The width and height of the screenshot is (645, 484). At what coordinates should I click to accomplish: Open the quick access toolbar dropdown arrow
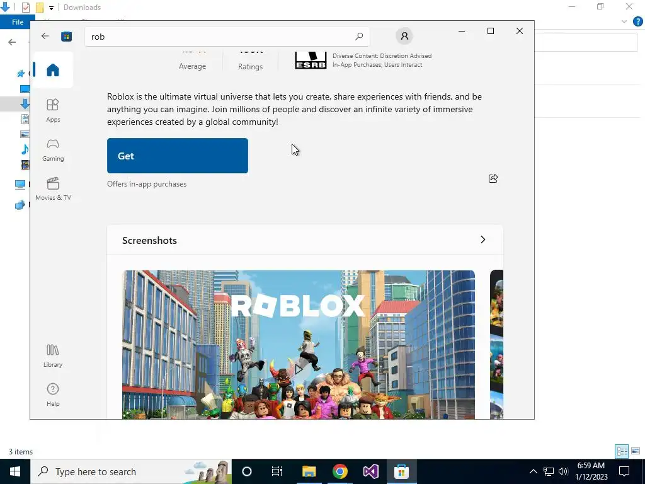51,8
